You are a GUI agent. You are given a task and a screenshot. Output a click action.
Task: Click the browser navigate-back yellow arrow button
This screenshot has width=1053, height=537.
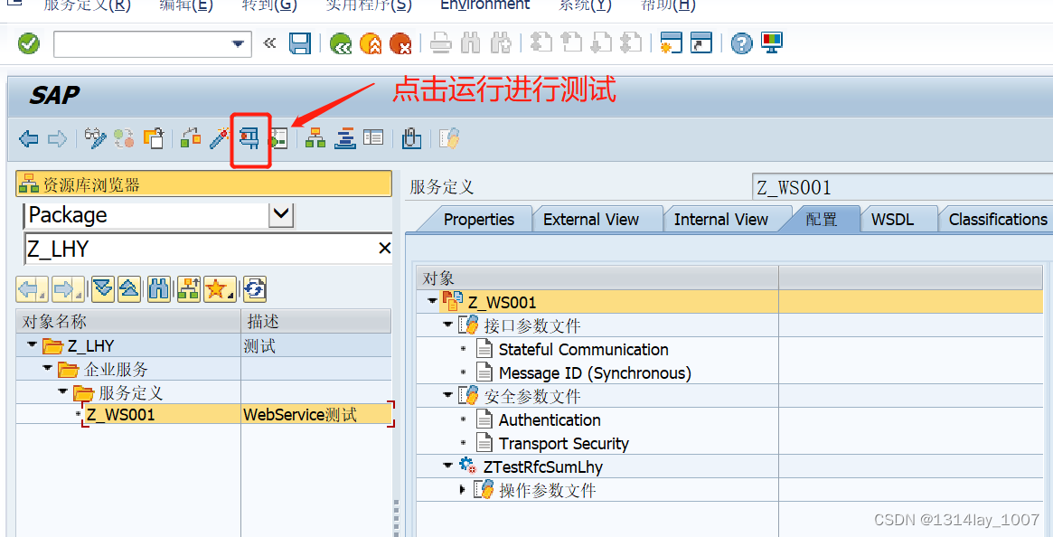coord(33,289)
